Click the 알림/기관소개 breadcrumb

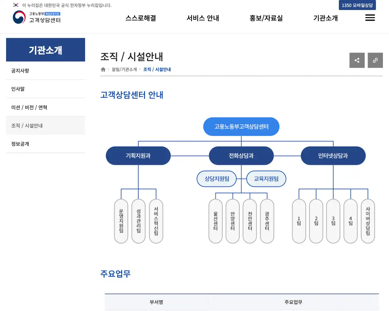click(x=124, y=70)
